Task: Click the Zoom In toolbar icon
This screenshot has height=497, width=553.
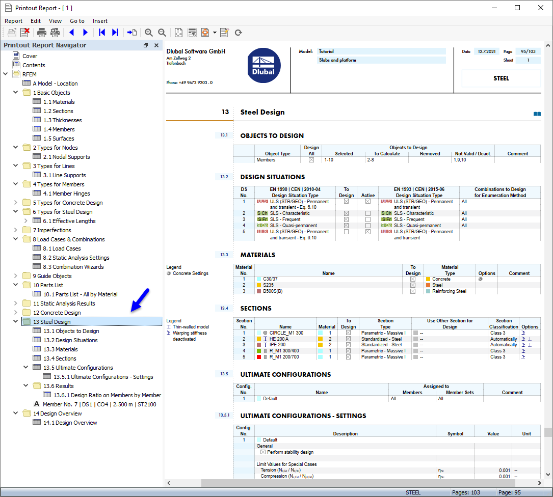Action: click(x=148, y=32)
